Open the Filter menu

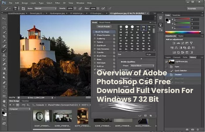[x=57, y=3]
